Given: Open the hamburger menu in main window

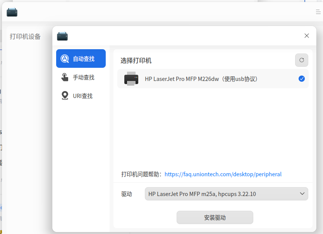Looking at the screenshot, I should pyautogui.click(x=318, y=12).
